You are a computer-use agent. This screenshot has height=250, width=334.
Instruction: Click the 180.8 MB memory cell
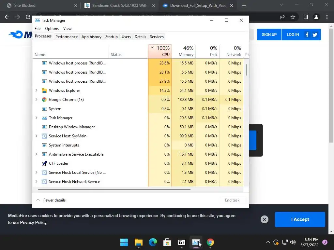[184, 100]
